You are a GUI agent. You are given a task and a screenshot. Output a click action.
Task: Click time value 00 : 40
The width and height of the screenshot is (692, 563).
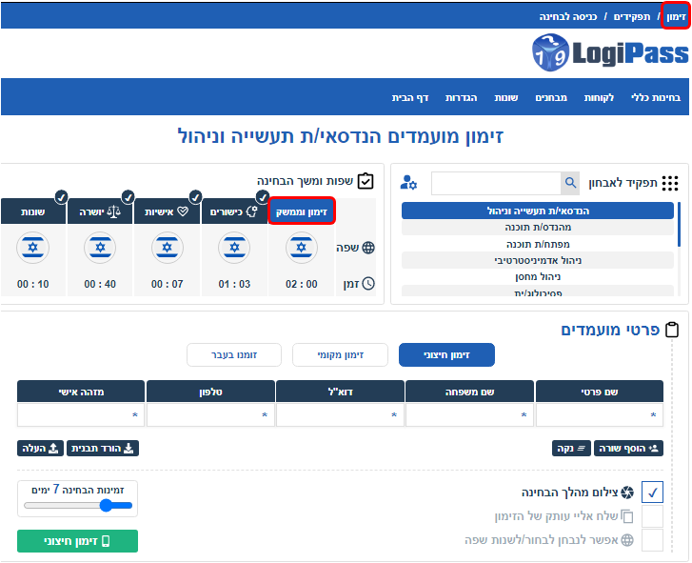tap(100, 284)
